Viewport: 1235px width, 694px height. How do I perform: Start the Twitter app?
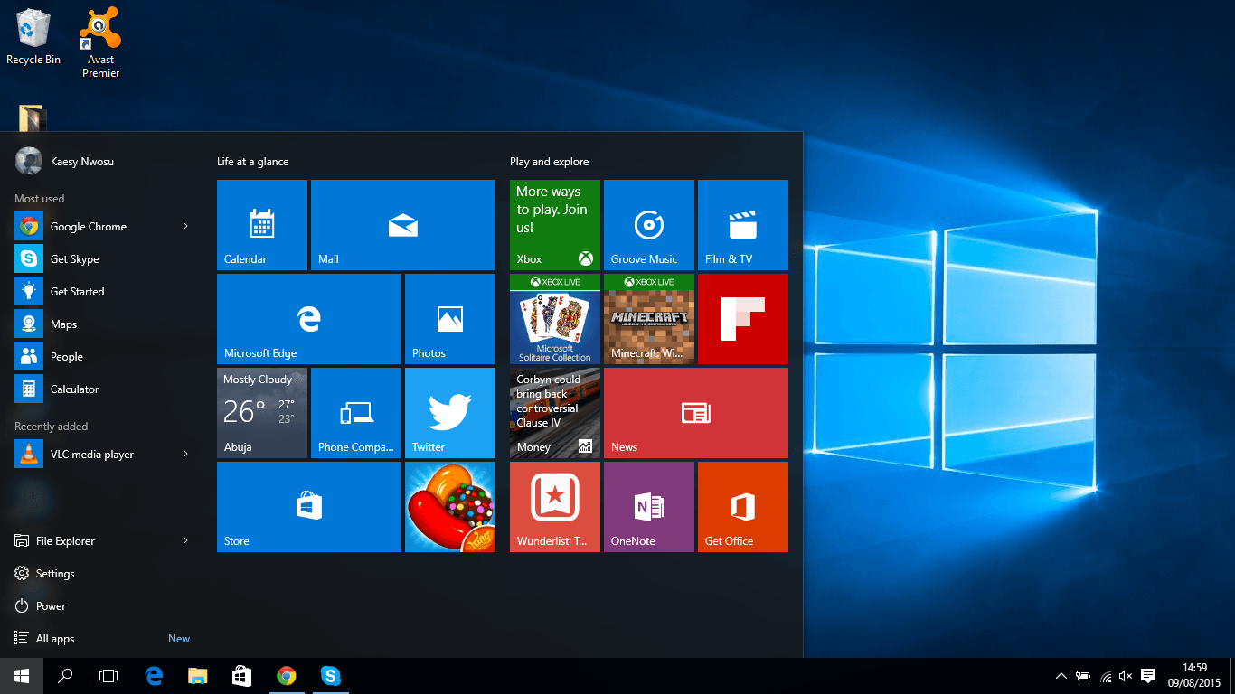pyautogui.click(x=449, y=413)
